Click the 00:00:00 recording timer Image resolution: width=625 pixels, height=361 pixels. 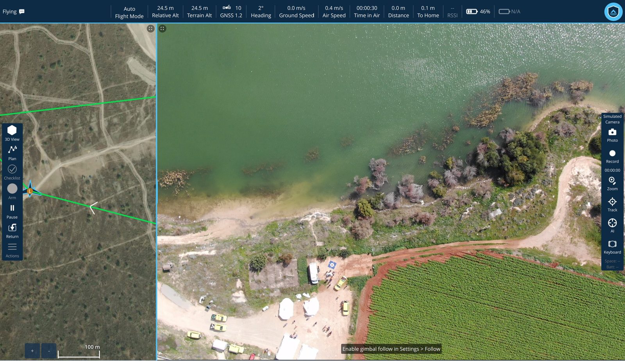pos(612,170)
